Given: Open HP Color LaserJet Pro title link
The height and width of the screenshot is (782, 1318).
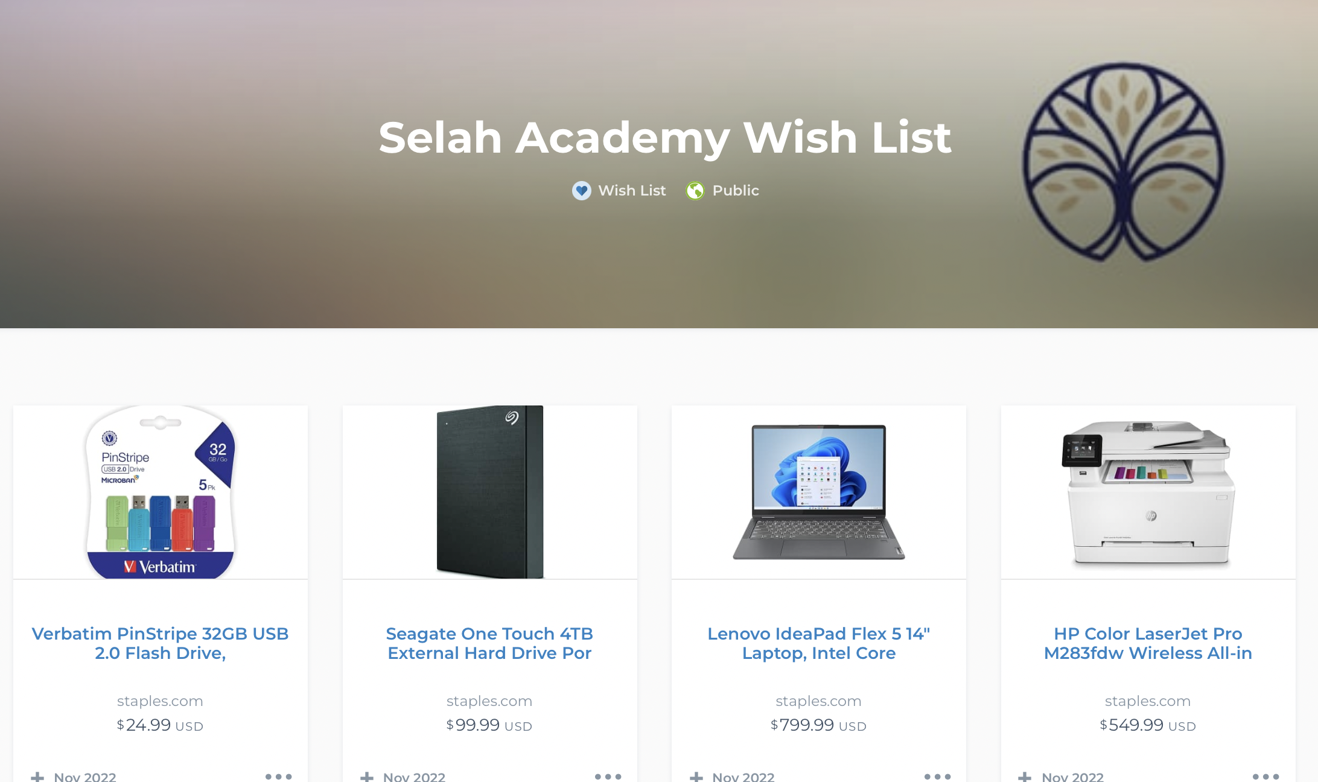Looking at the screenshot, I should click(x=1148, y=643).
